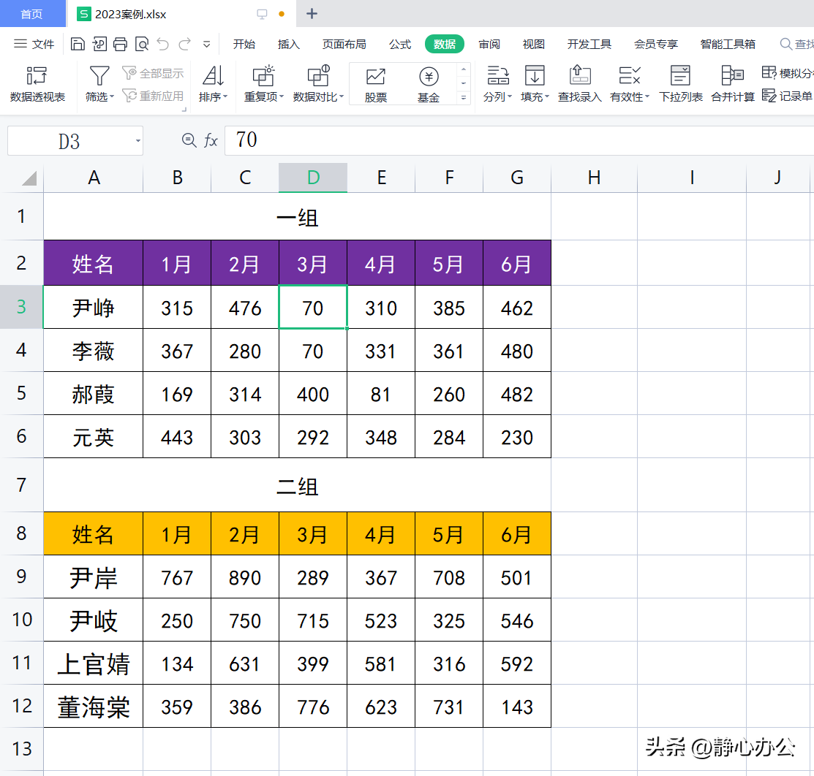Click the 筛选 filter funnel icon
Image resolution: width=814 pixels, height=776 pixels.
[99, 76]
